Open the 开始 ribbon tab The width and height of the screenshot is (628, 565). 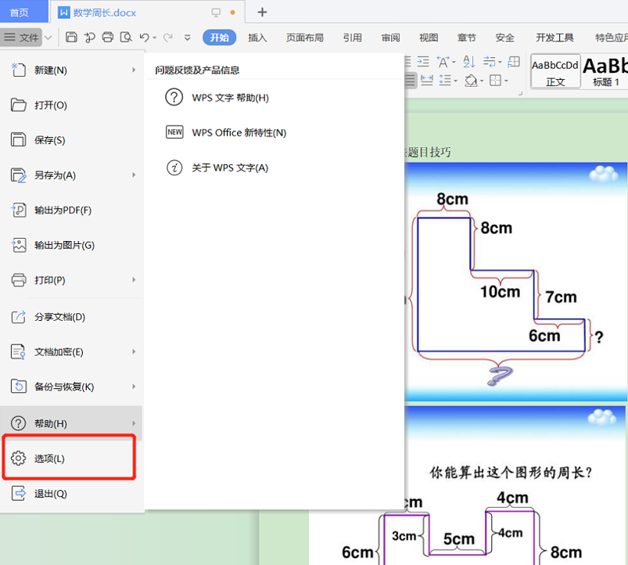pos(220,38)
